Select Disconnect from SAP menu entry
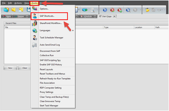 pyautogui.click(x=50, y=51)
